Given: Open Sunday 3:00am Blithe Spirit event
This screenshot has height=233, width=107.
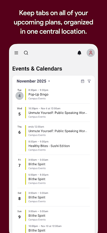Looking at the screenshot, I should tap(58, 216).
